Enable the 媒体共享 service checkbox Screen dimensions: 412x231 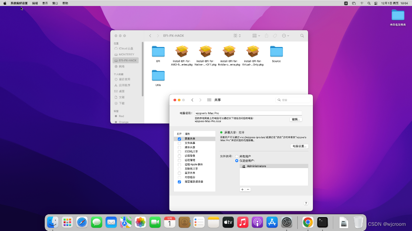179,147
